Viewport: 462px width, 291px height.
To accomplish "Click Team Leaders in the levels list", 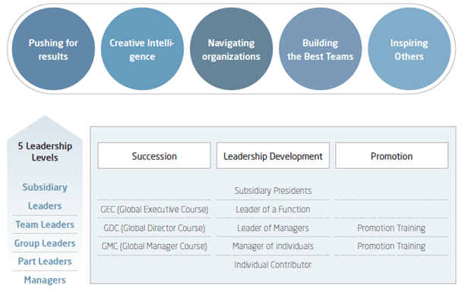I will click(x=45, y=225).
